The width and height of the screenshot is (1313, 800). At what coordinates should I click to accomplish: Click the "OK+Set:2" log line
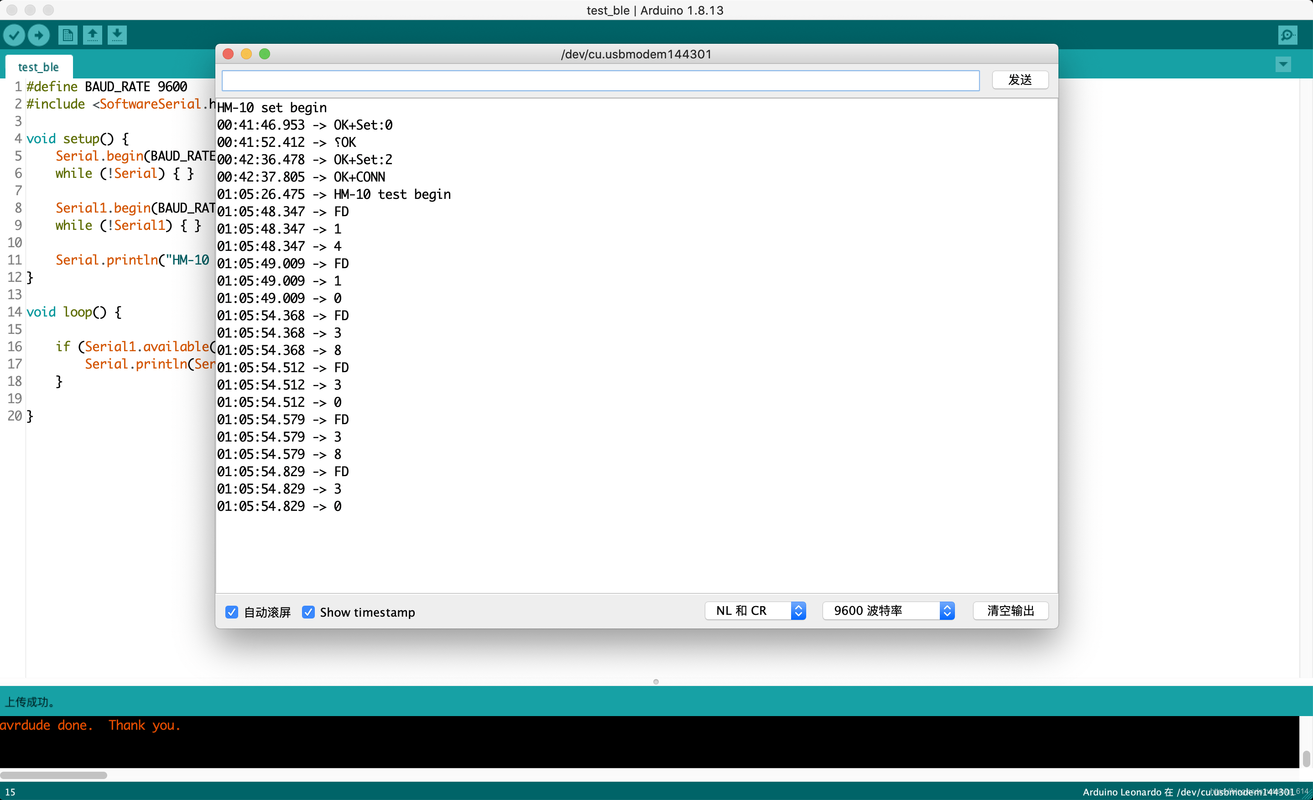coord(304,160)
